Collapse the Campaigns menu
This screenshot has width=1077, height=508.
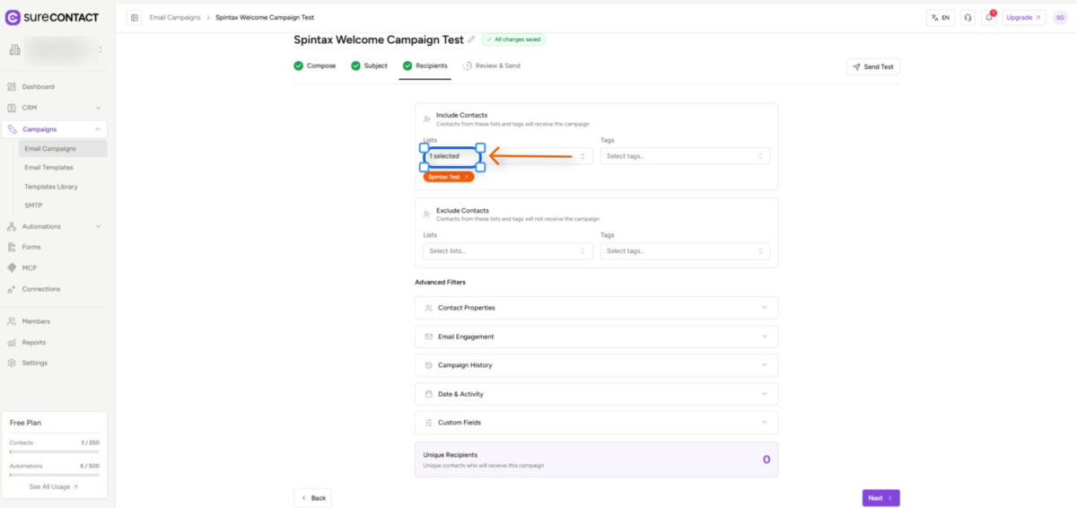tap(55, 129)
